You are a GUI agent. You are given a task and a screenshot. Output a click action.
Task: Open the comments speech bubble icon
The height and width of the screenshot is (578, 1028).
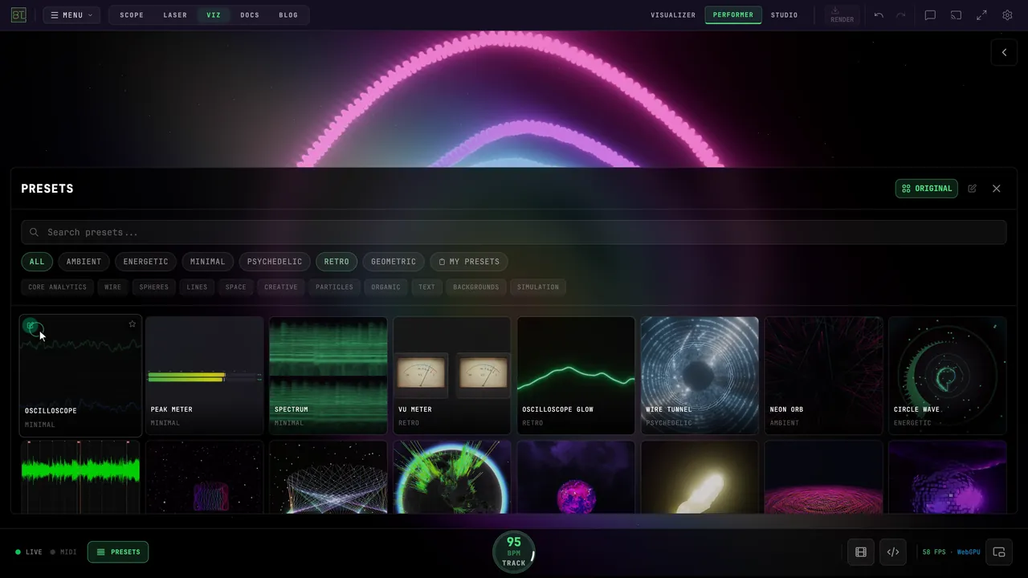tap(930, 15)
